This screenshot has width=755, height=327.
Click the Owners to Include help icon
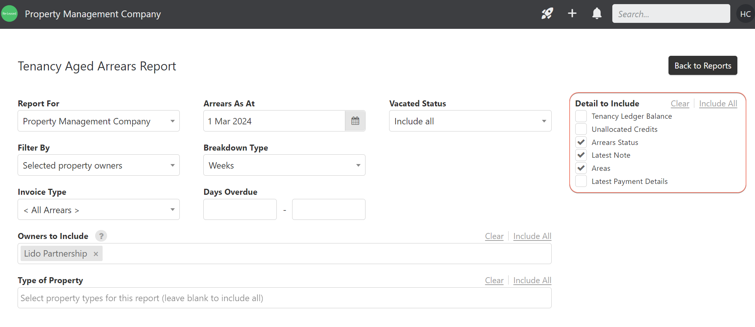click(101, 236)
